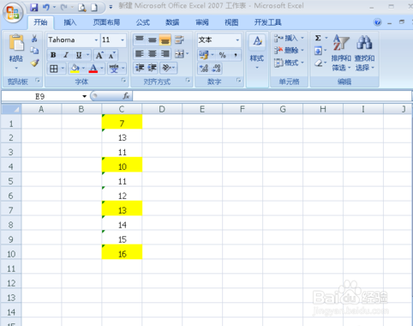Click in the formula bar
This screenshot has height=326, width=413.
[272, 96]
